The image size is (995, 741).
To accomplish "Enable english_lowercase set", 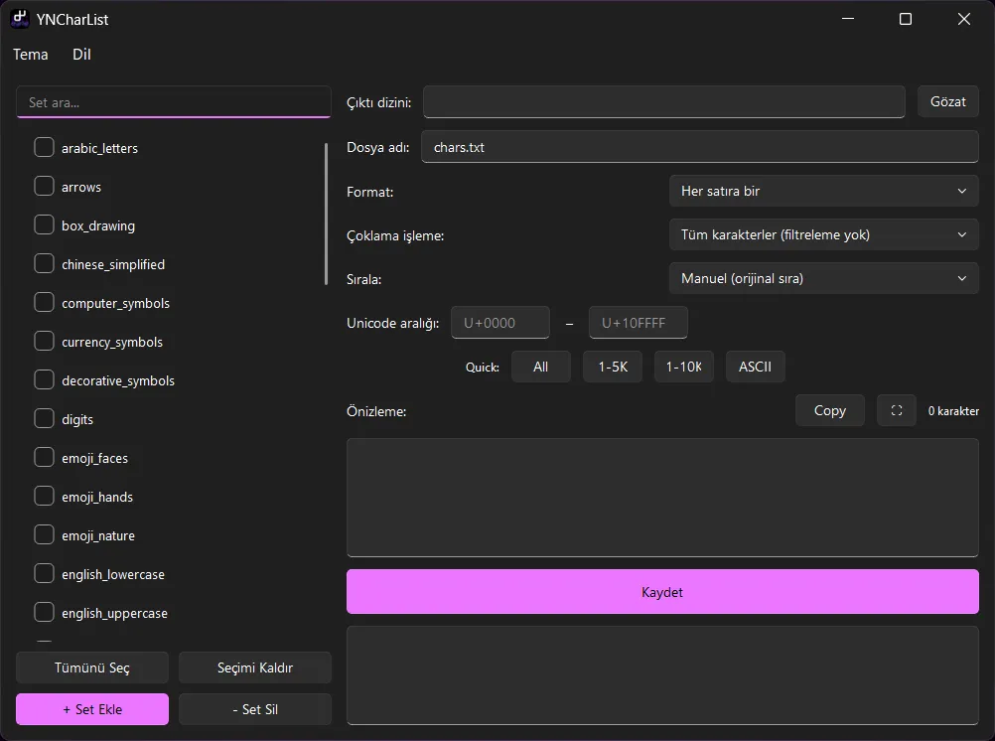I will pyautogui.click(x=44, y=573).
